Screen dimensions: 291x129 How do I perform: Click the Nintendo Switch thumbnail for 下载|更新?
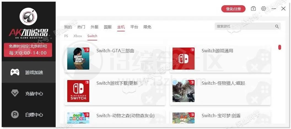pos(78,91)
